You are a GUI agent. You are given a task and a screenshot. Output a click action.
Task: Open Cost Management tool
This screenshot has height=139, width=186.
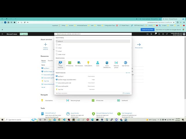coord(127,113)
